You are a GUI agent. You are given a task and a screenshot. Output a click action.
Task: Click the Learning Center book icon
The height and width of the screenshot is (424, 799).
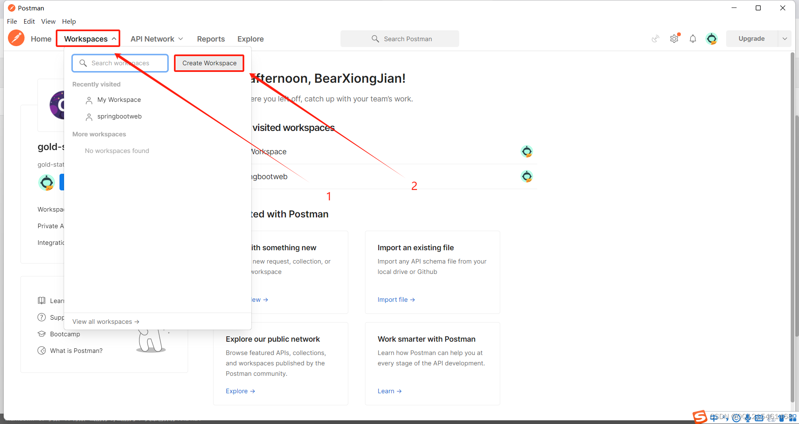coord(42,301)
